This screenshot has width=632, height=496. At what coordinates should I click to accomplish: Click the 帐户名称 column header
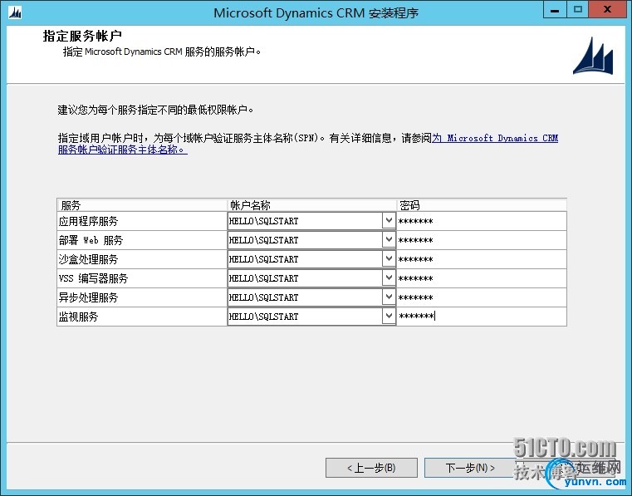pos(312,205)
